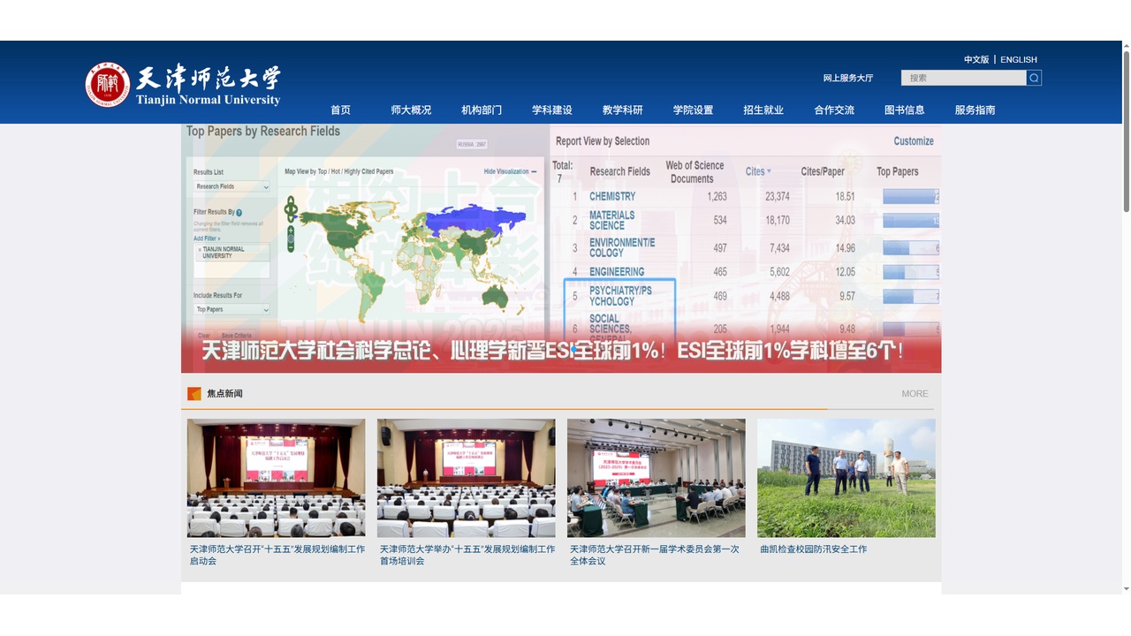The width and height of the screenshot is (1131, 636).
Task: Click the search magnifier icon
Action: 1033,78
